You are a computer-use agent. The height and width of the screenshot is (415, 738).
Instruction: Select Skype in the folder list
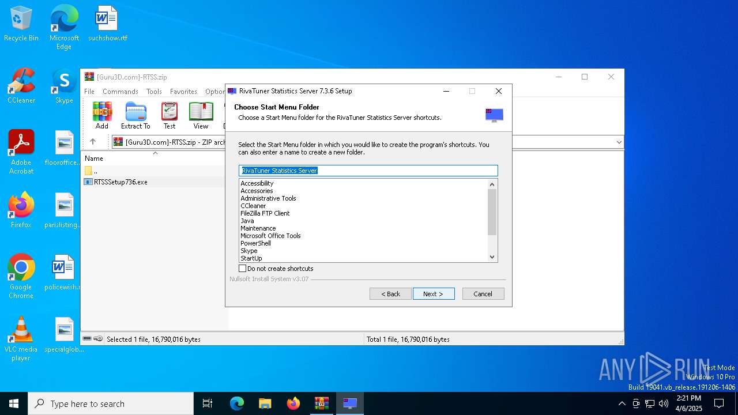click(x=249, y=251)
